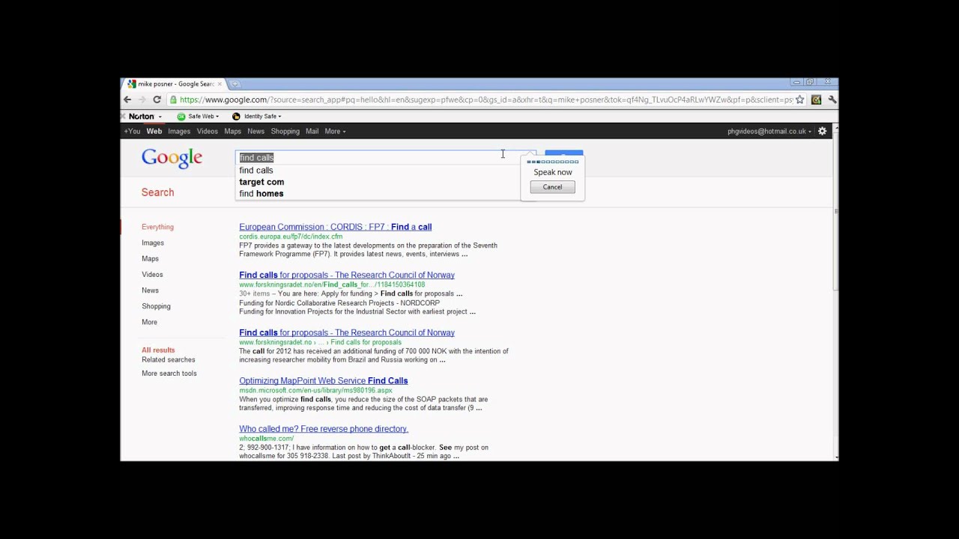Screen dimensions: 959x539
Task: Click the Norton extension icon by the star
Action: tap(816, 100)
